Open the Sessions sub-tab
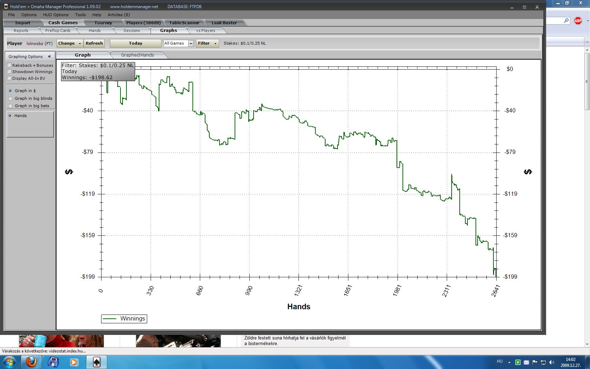Image resolution: width=590 pixels, height=369 pixels. pyautogui.click(x=132, y=31)
